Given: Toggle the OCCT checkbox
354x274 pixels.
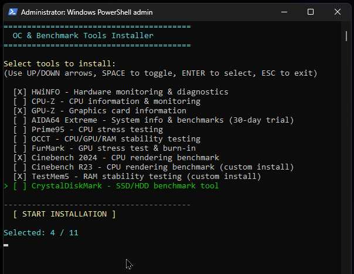Looking at the screenshot, I should (20, 139).
